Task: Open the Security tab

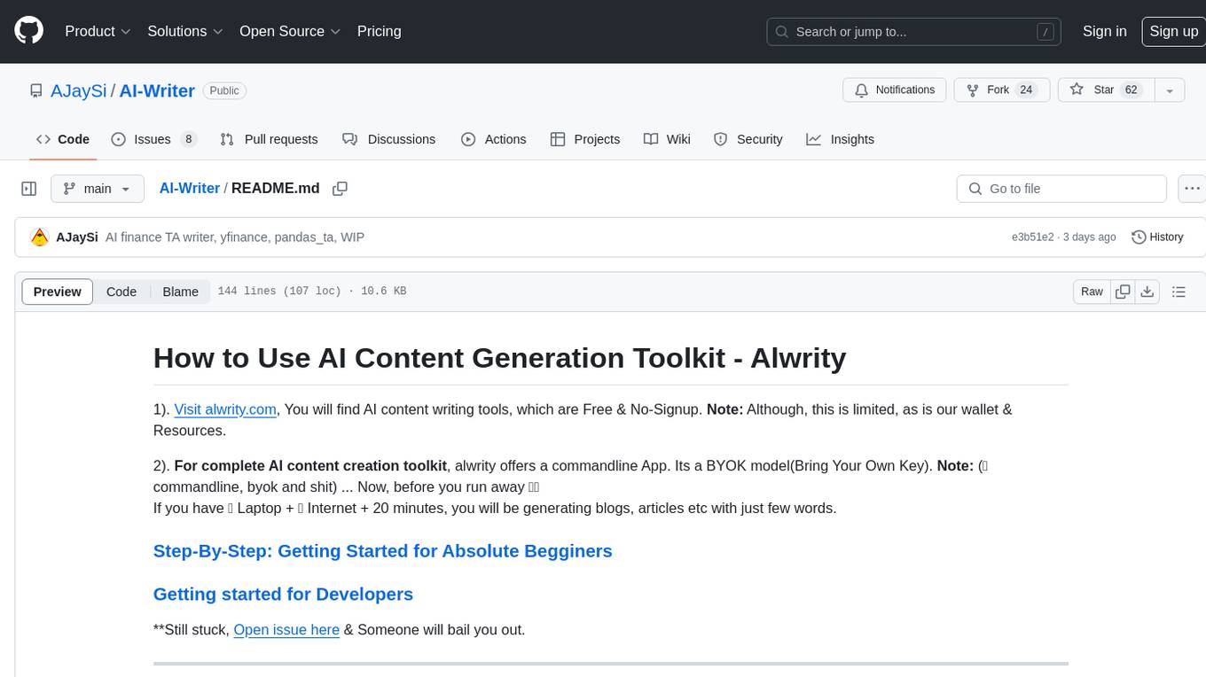Action: pos(748,139)
